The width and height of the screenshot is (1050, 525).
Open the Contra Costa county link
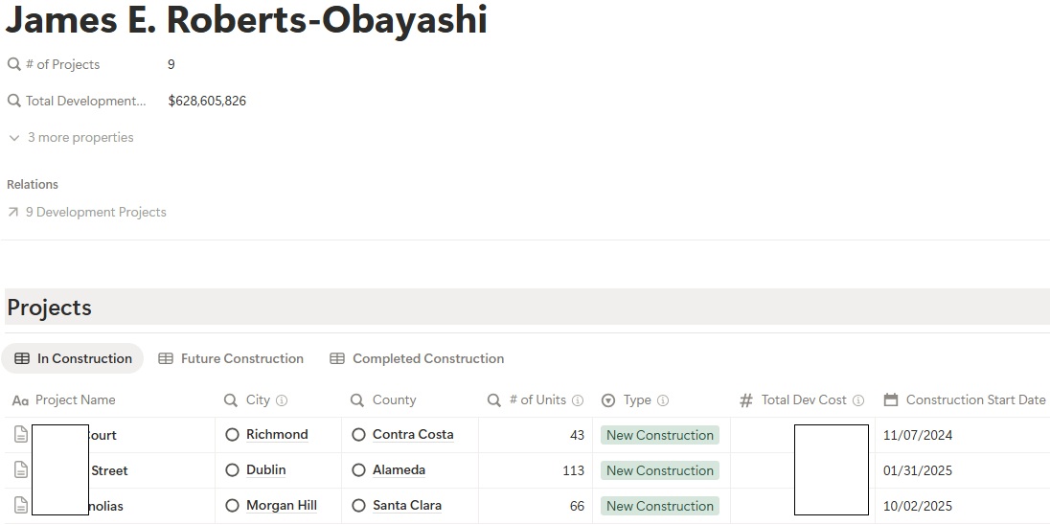click(x=413, y=435)
